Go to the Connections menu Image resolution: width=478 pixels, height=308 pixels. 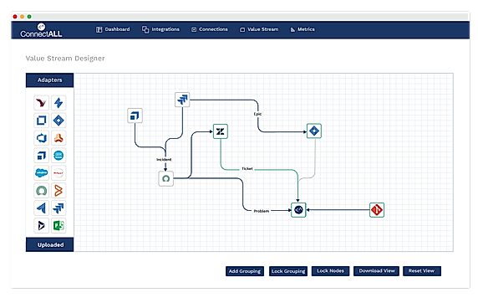point(210,29)
